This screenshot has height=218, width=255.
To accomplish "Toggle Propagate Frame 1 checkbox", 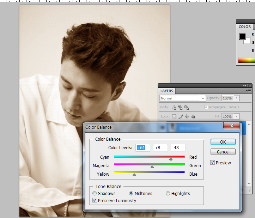I will (206, 107).
